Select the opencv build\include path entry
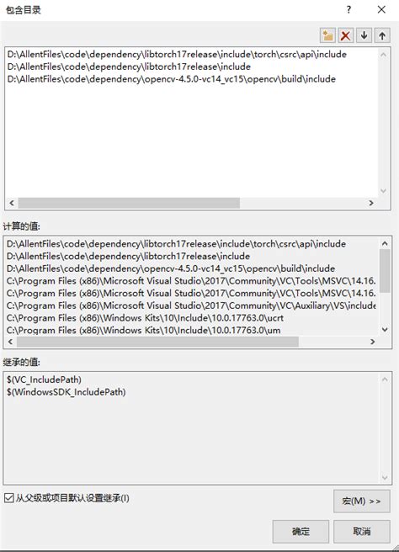This screenshot has width=399, height=552. tap(171, 79)
